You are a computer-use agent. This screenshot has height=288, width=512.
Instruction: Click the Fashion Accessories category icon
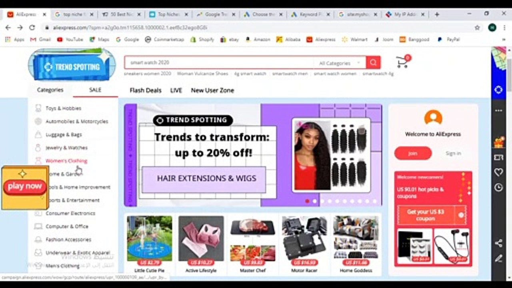point(38,239)
